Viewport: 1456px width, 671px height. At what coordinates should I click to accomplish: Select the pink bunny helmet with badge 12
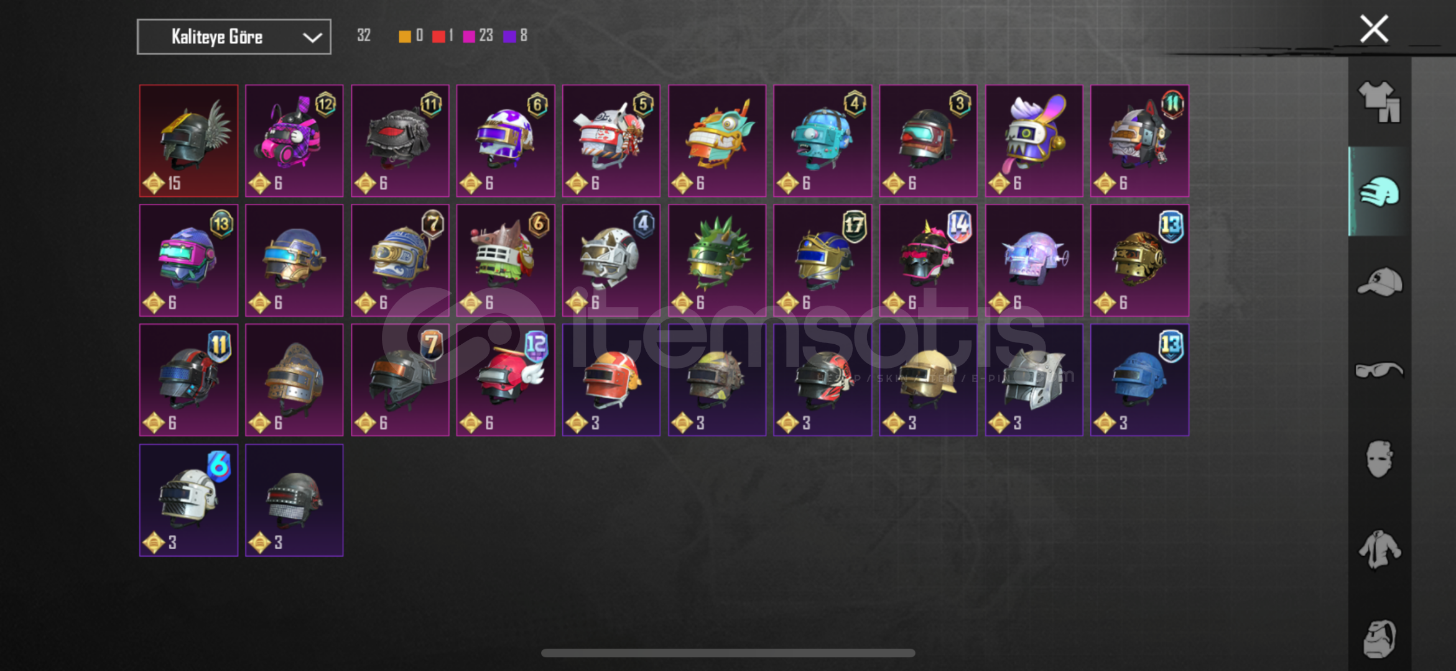pos(294,141)
